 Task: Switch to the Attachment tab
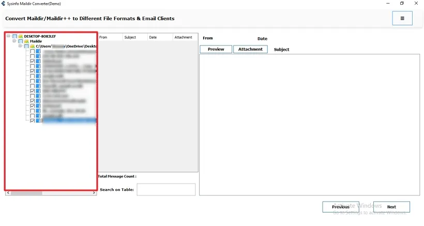click(250, 49)
